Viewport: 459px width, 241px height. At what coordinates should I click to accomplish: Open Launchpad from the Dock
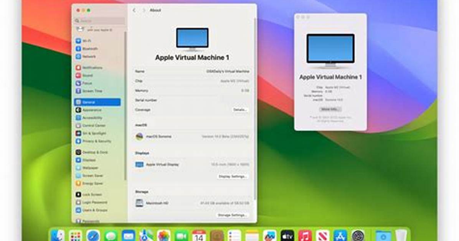[x=76, y=236]
